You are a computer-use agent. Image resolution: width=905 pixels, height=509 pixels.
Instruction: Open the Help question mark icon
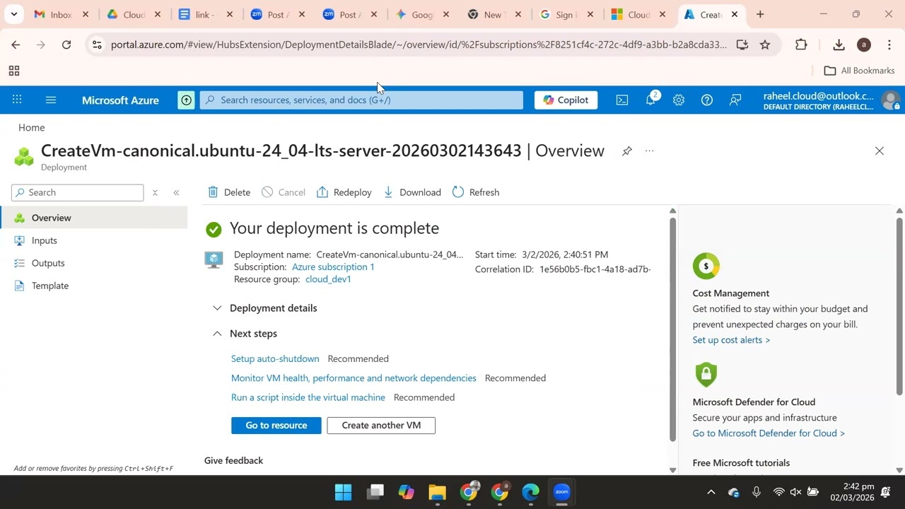[x=707, y=100]
